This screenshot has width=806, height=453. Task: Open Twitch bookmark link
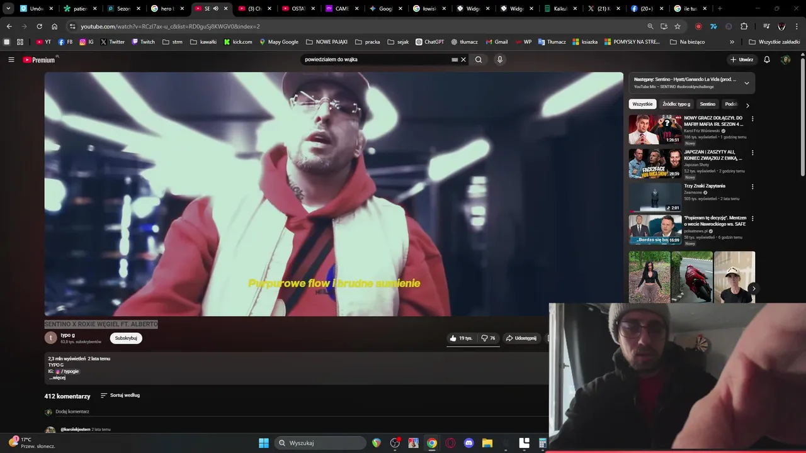tap(143, 42)
